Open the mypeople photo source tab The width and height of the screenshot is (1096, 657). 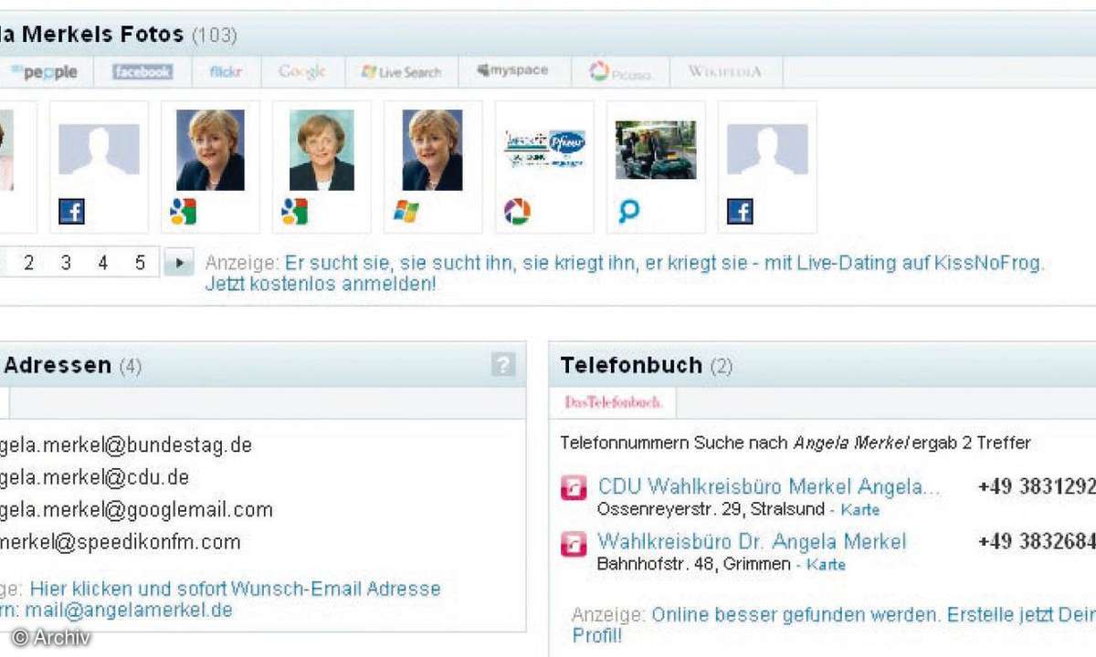[x=44, y=72]
